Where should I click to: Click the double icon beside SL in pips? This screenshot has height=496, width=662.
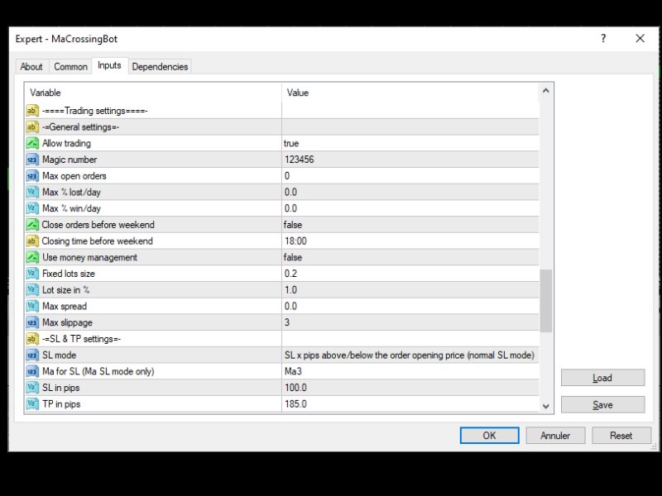(32, 388)
